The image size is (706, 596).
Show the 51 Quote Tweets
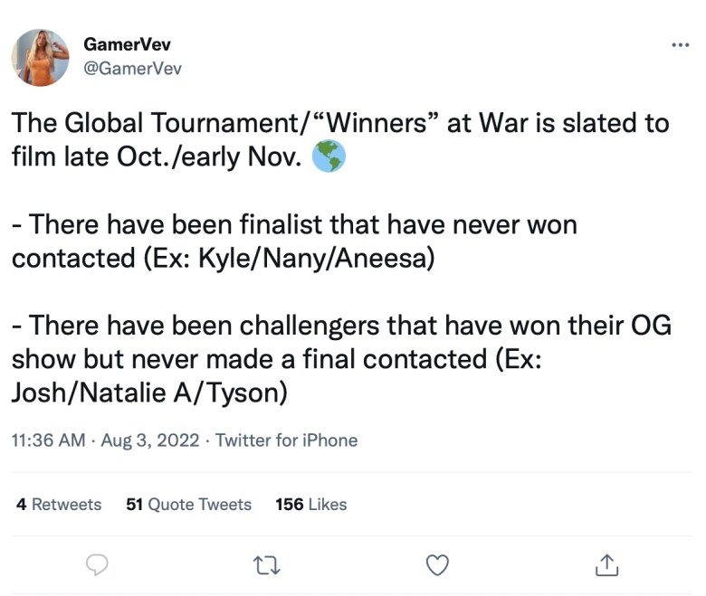tap(188, 504)
